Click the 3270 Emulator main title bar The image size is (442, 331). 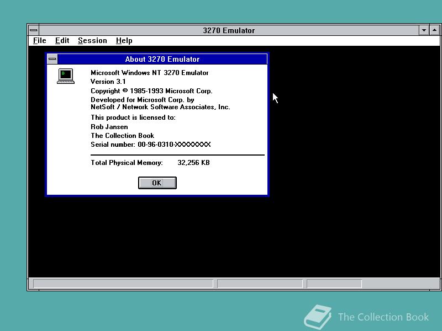pos(229,30)
